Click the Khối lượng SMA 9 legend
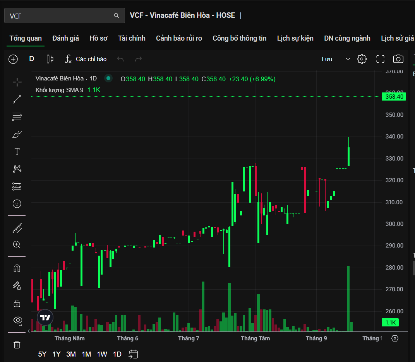 59,90
